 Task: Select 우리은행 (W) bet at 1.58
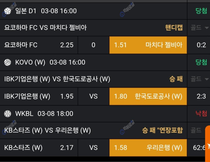pyautogui.click(x=148, y=147)
